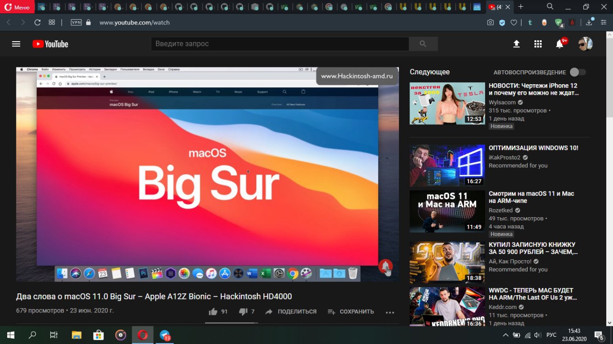This screenshot has height=344, width=613.
Task: Click the ПОДЕЛИТЬСЯ share button
Action: (x=291, y=311)
